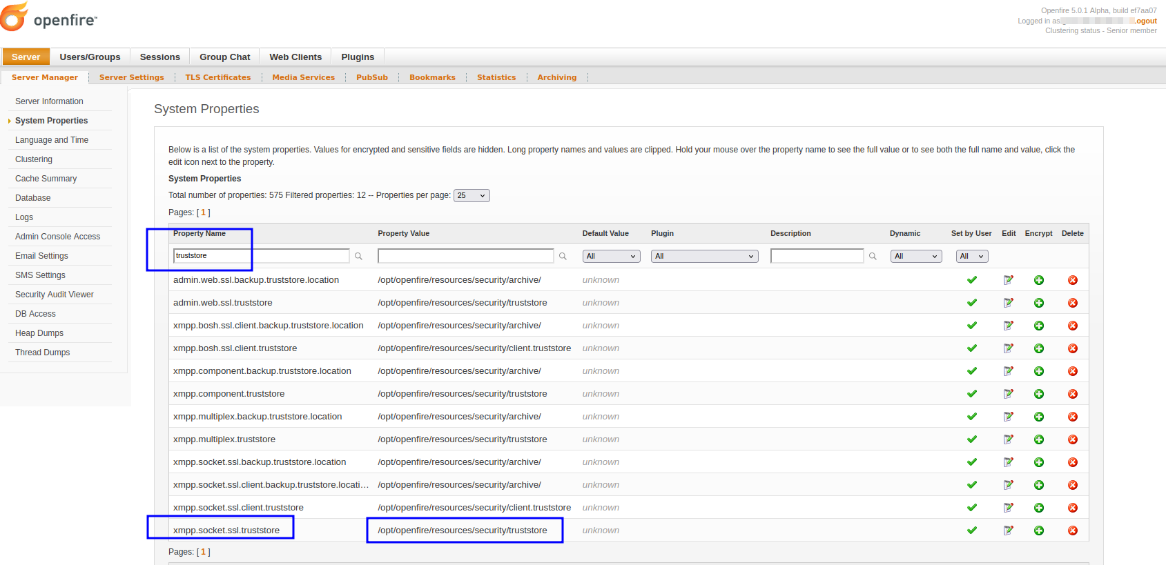Search by property name magnifier icon

coord(358,256)
